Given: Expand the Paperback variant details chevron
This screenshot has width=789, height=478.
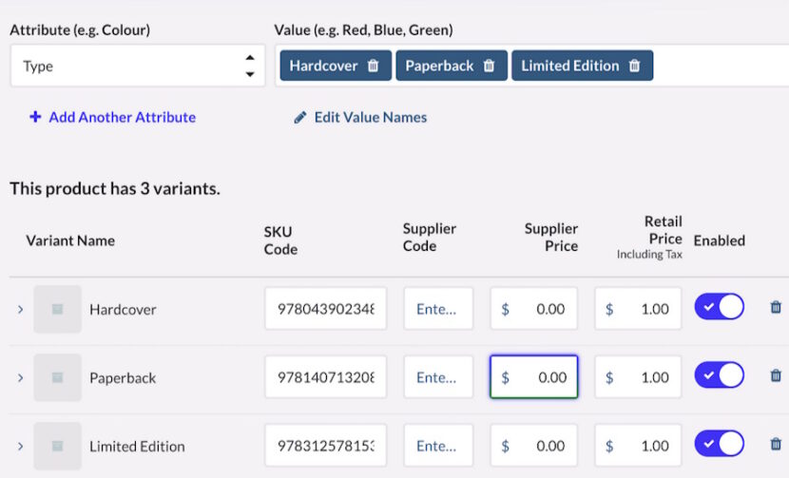Looking at the screenshot, I should [x=20, y=378].
